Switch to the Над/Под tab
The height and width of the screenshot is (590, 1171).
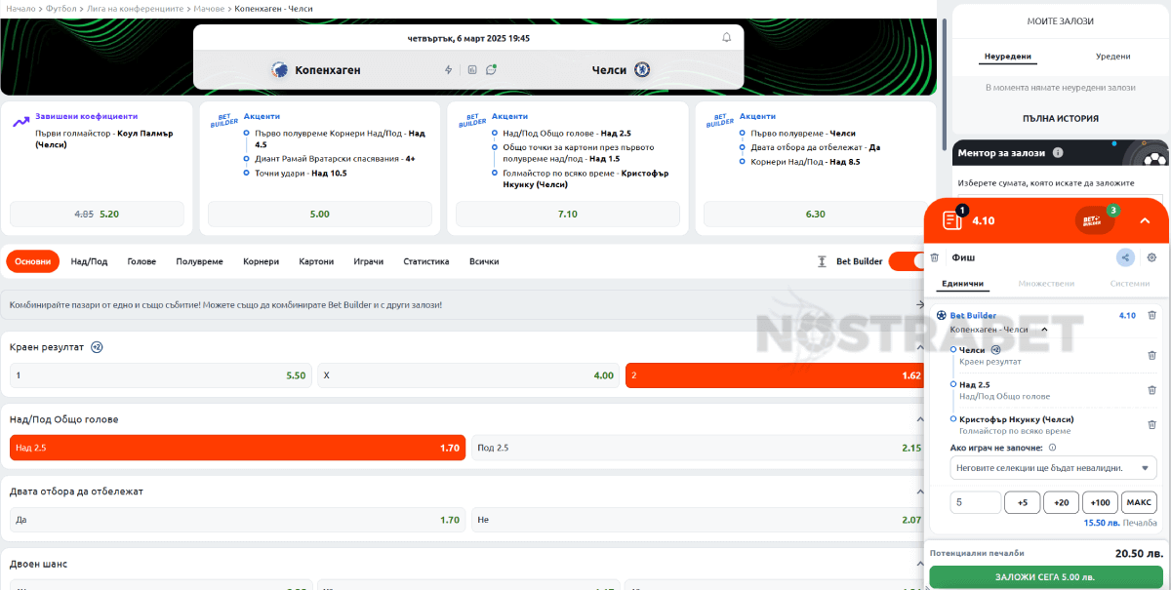point(90,261)
